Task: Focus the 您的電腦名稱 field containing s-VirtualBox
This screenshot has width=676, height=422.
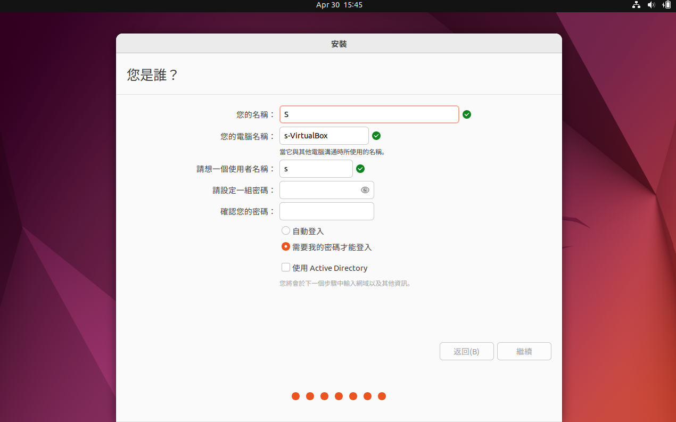Action: click(x=324, y=136)
